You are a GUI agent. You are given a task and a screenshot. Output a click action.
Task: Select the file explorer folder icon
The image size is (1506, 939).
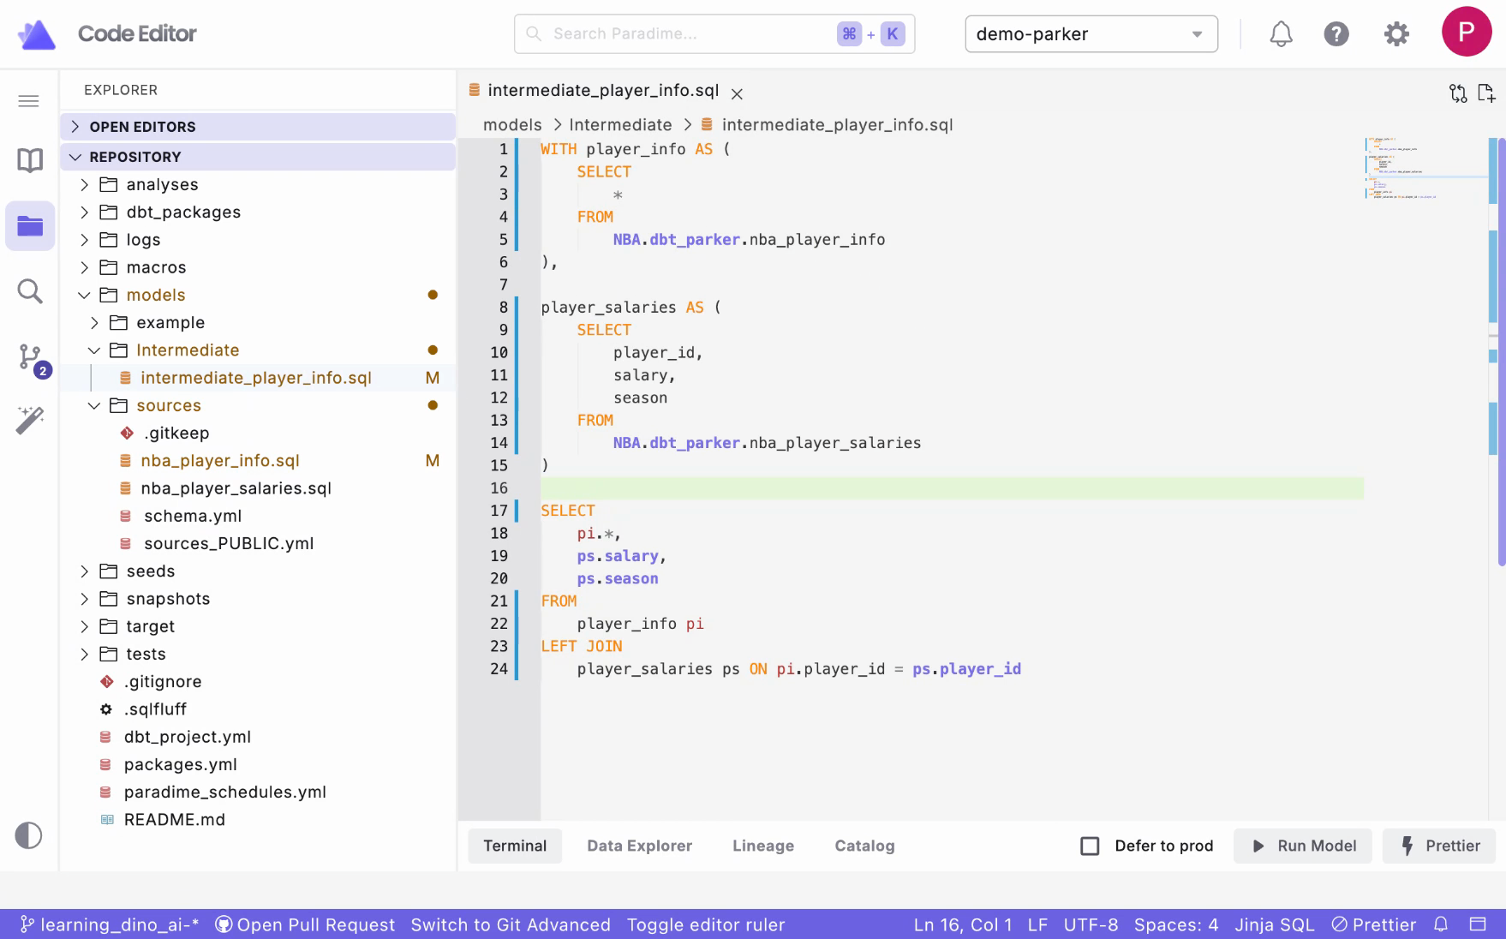[x=30, y=226]
